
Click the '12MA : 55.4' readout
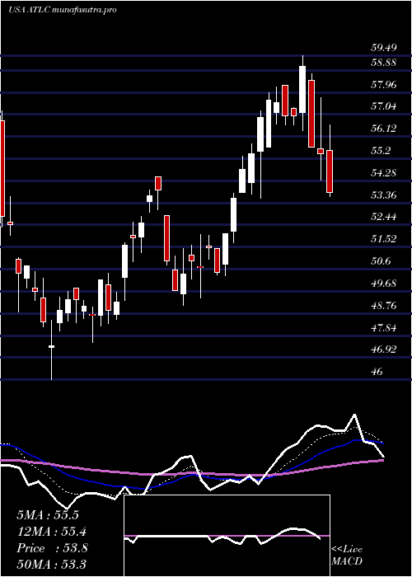pyautogui.click(x=52, y=532)
